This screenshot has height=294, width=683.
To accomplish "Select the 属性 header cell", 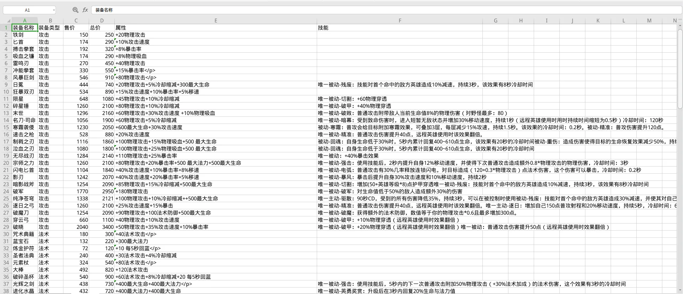I will click(x=216, y=28).
